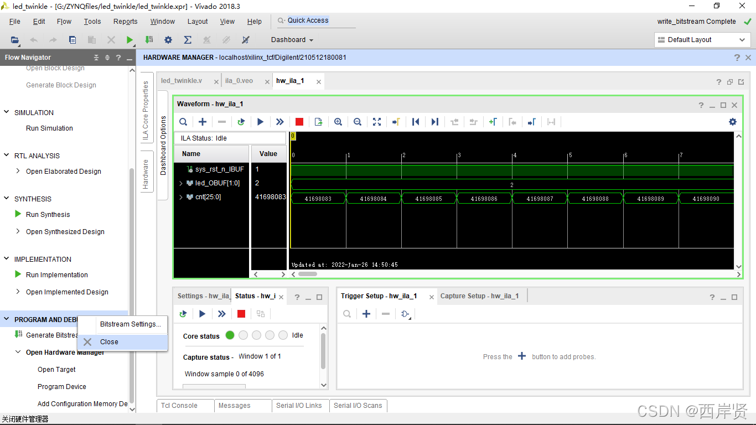
Task: Jump to last sample in waveform
Action: click(435, 122)
